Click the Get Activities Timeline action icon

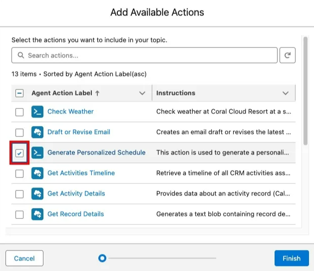coord(37,173)
